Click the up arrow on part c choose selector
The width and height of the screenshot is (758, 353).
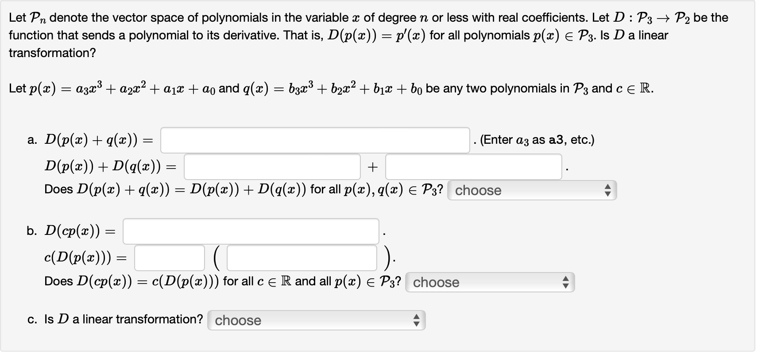(x=417, y=318)
